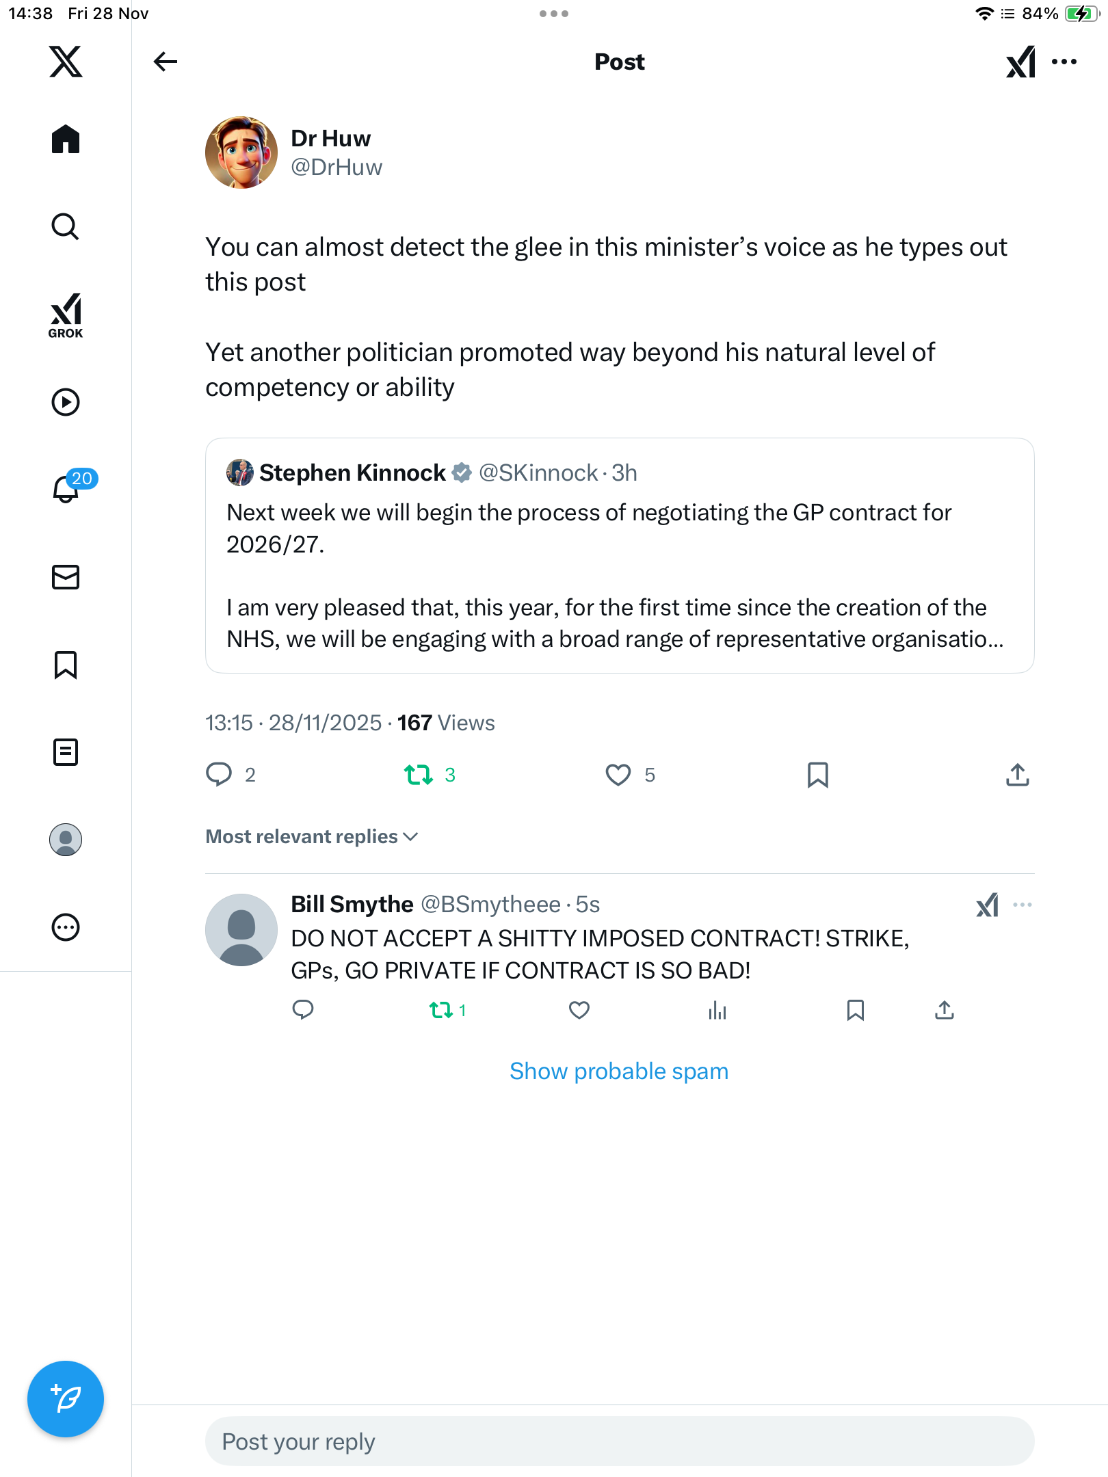Share Dr Huw's post via share icon

click(x=1017, y=775)
